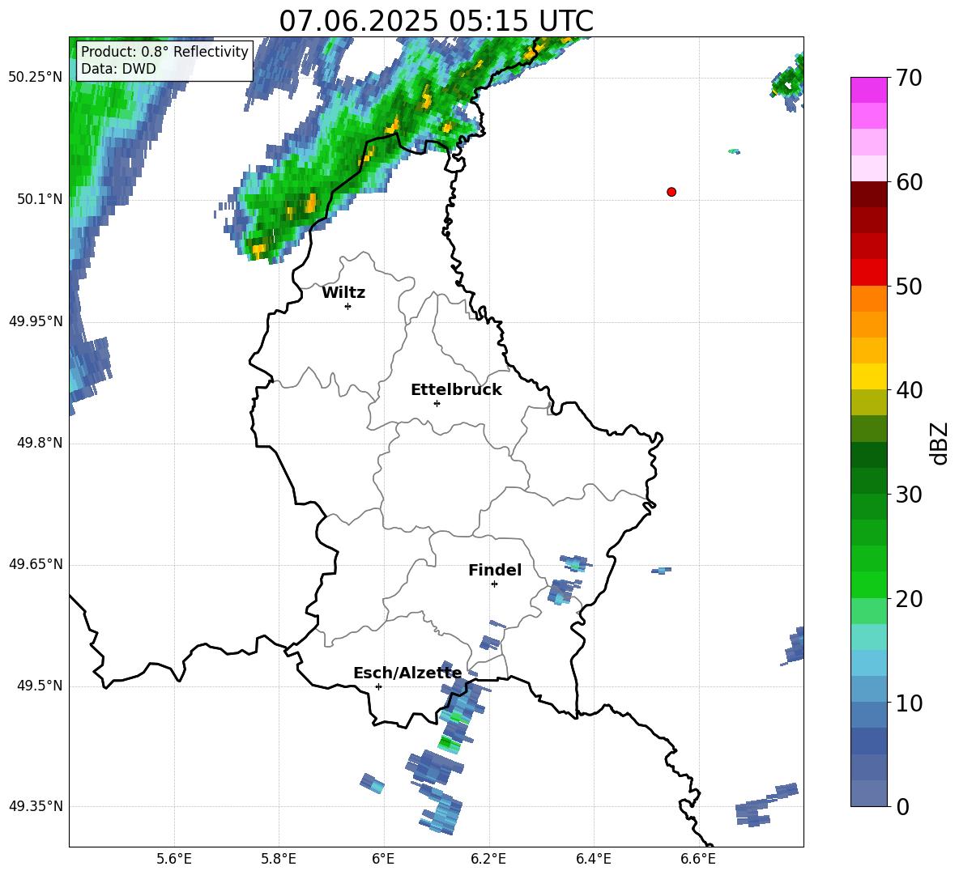Click the dark green colorbar segment near 33

[868, 455]
